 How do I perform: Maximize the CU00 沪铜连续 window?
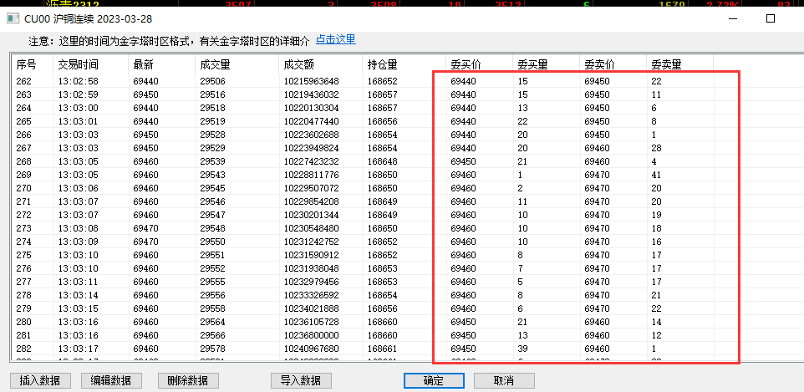click(770, 18)
